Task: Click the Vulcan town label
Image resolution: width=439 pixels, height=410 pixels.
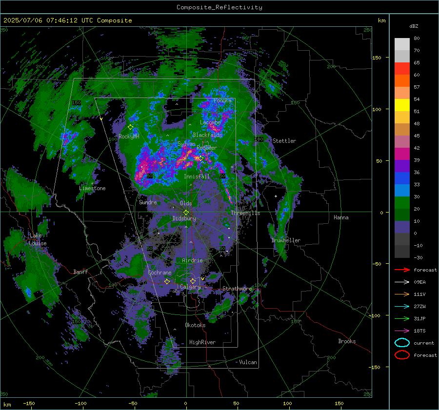Action: [248, 362]
